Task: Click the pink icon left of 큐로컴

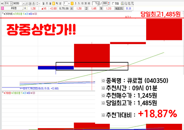Action: coord(2,8)
